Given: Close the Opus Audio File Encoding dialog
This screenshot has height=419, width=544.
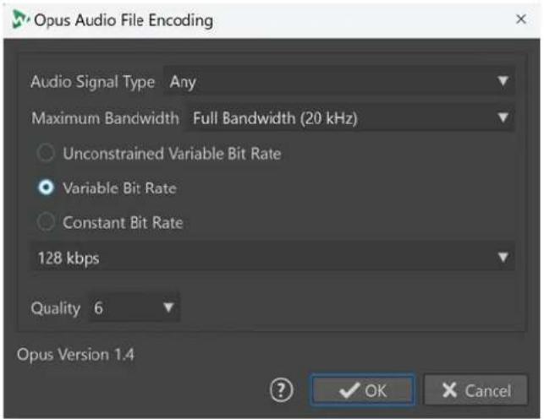Looking at the screenshot, I should click(x=521, y=19).
